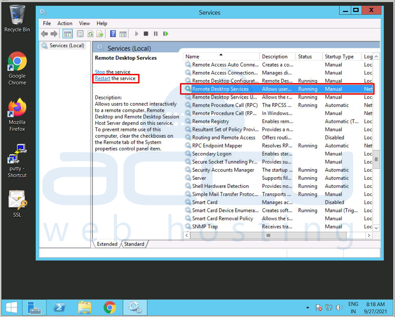395x317 pixels.
Task: Sort by the Name column header
Action: pyautogui.click(x=221, y=57)
